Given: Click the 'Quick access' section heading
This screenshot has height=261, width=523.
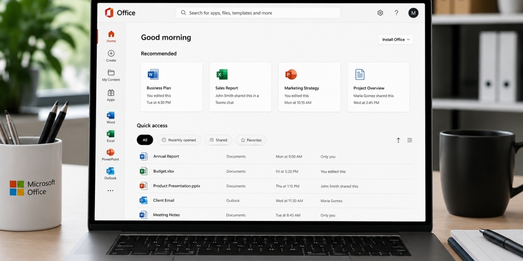Looking at the screenshot, I should click(x=152, y=126).
